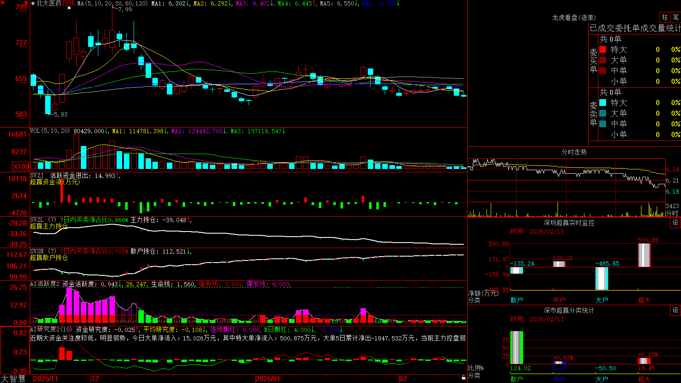Image resolution: width=681 pixels, height=383 pixels.
Task: Click the lock icon at timeline end
Action: pos(464,378)
